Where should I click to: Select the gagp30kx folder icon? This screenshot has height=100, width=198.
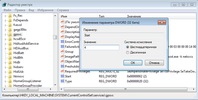(x=10, y=30)
